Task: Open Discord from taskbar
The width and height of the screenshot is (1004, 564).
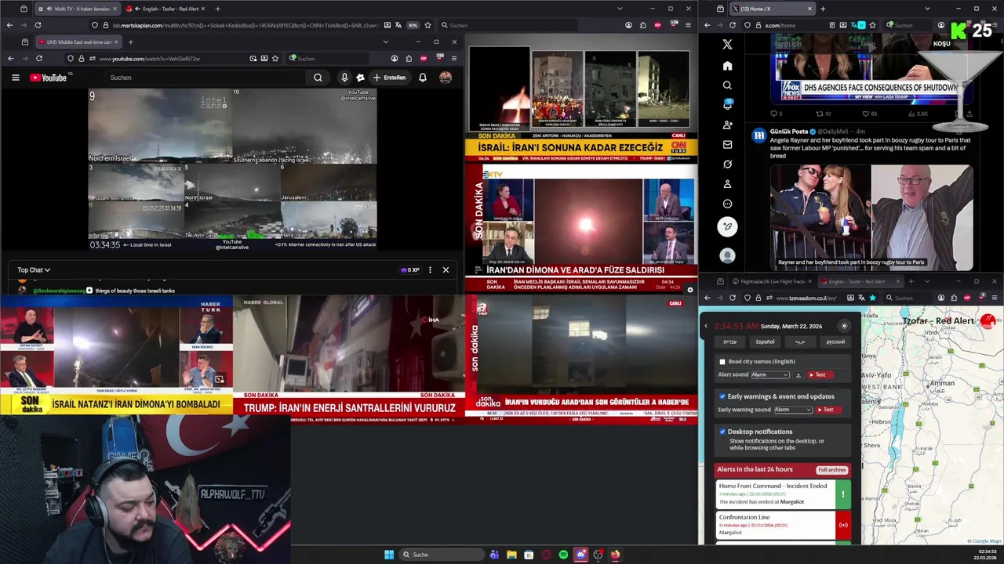Action: 580,555
